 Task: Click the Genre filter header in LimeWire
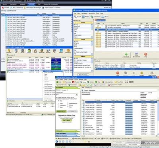point(83,23)
